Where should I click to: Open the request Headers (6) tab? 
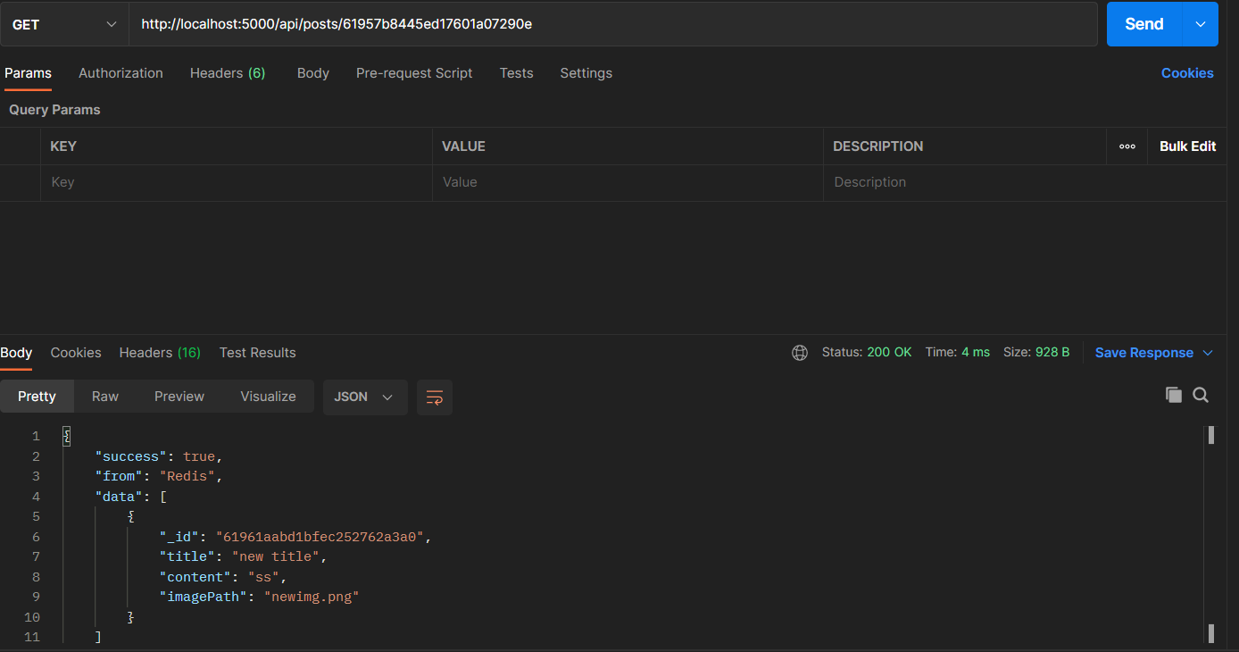click(x=228, y=73)
